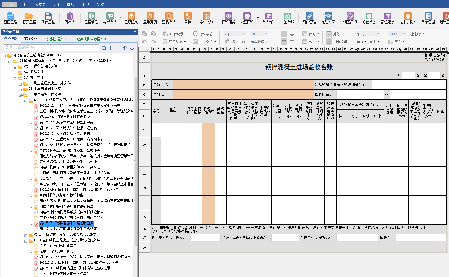
Task: Click 原始记录 button
Action: coord(173,34)
